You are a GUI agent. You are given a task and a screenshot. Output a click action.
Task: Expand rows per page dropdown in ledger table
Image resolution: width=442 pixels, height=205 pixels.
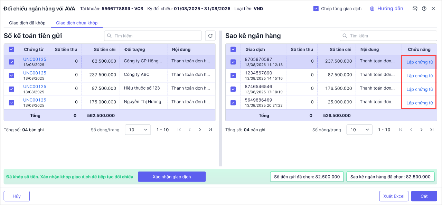coord(138,130)
